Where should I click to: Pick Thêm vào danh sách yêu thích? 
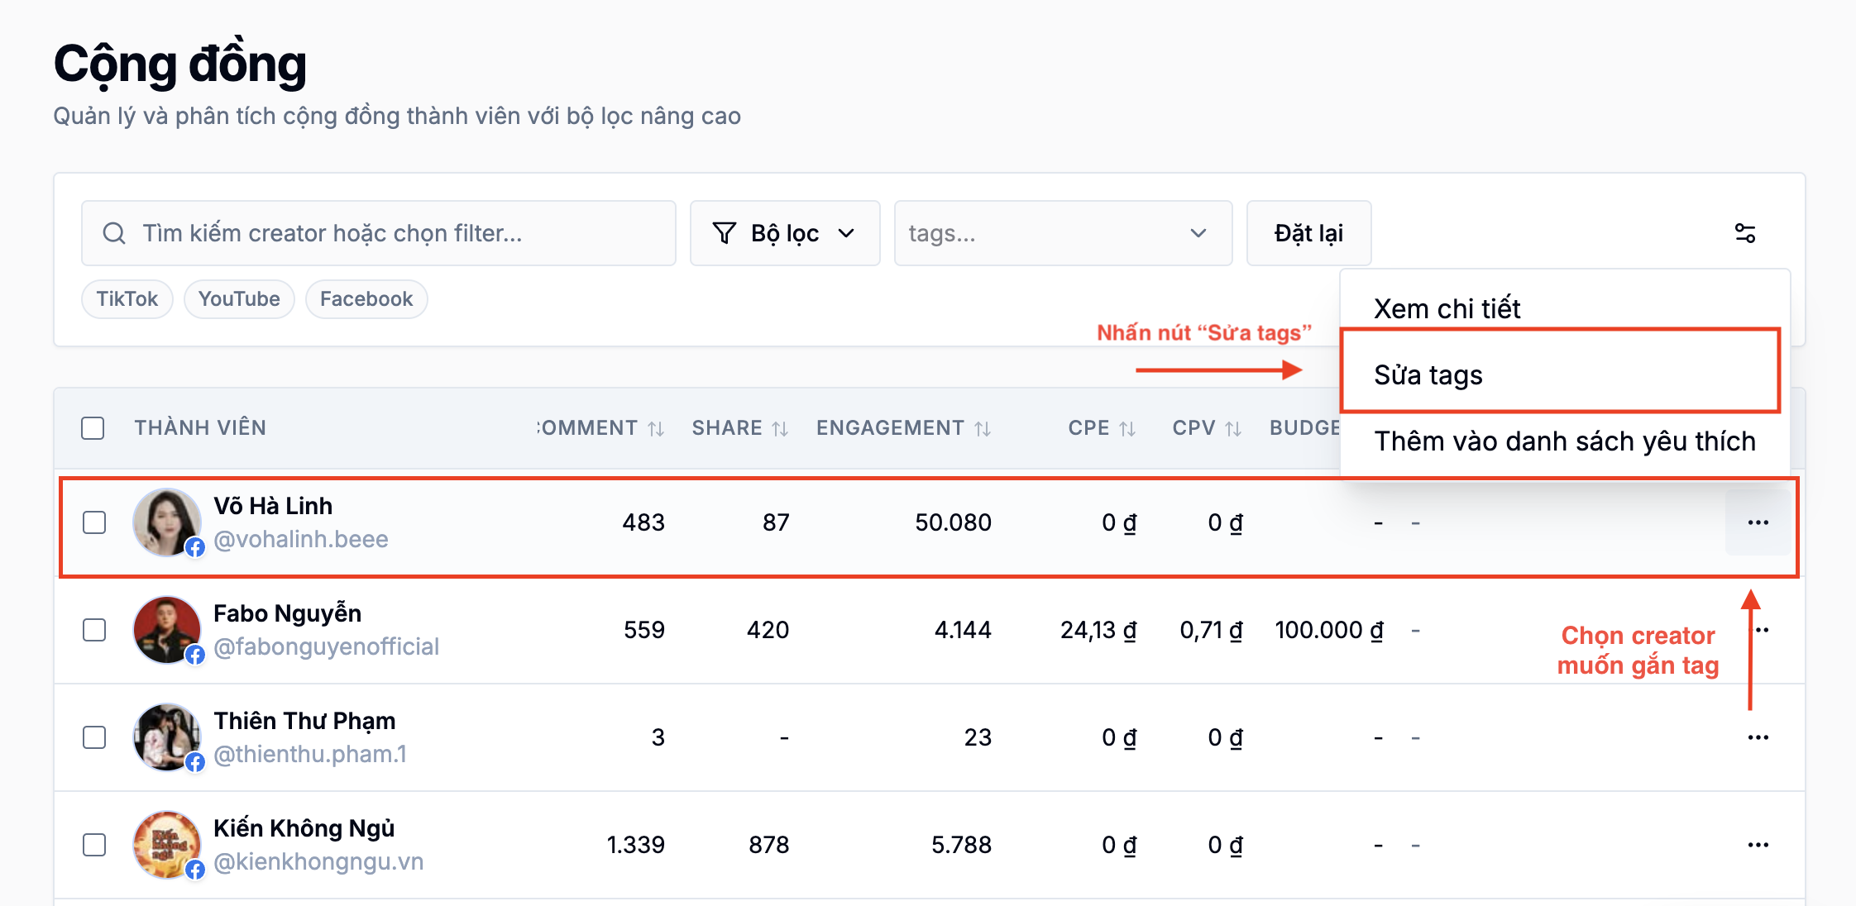coord(1565,441)
